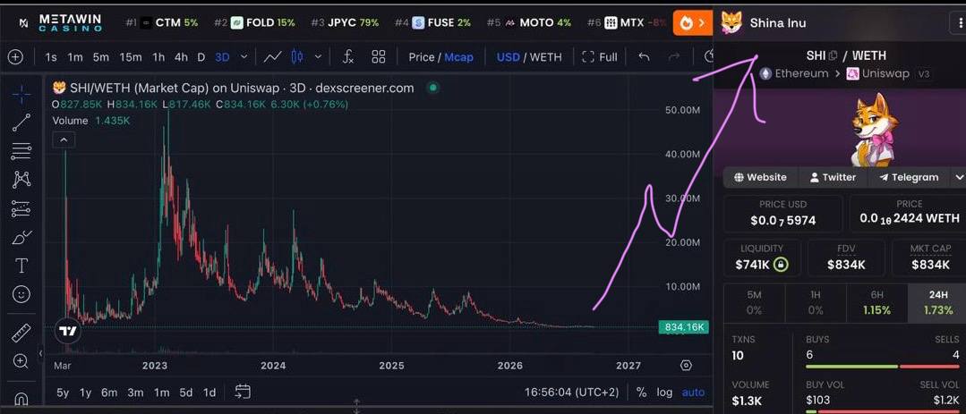Open chart settings gear icon
This screenshot has width=966, height=414.
[686, 366]
